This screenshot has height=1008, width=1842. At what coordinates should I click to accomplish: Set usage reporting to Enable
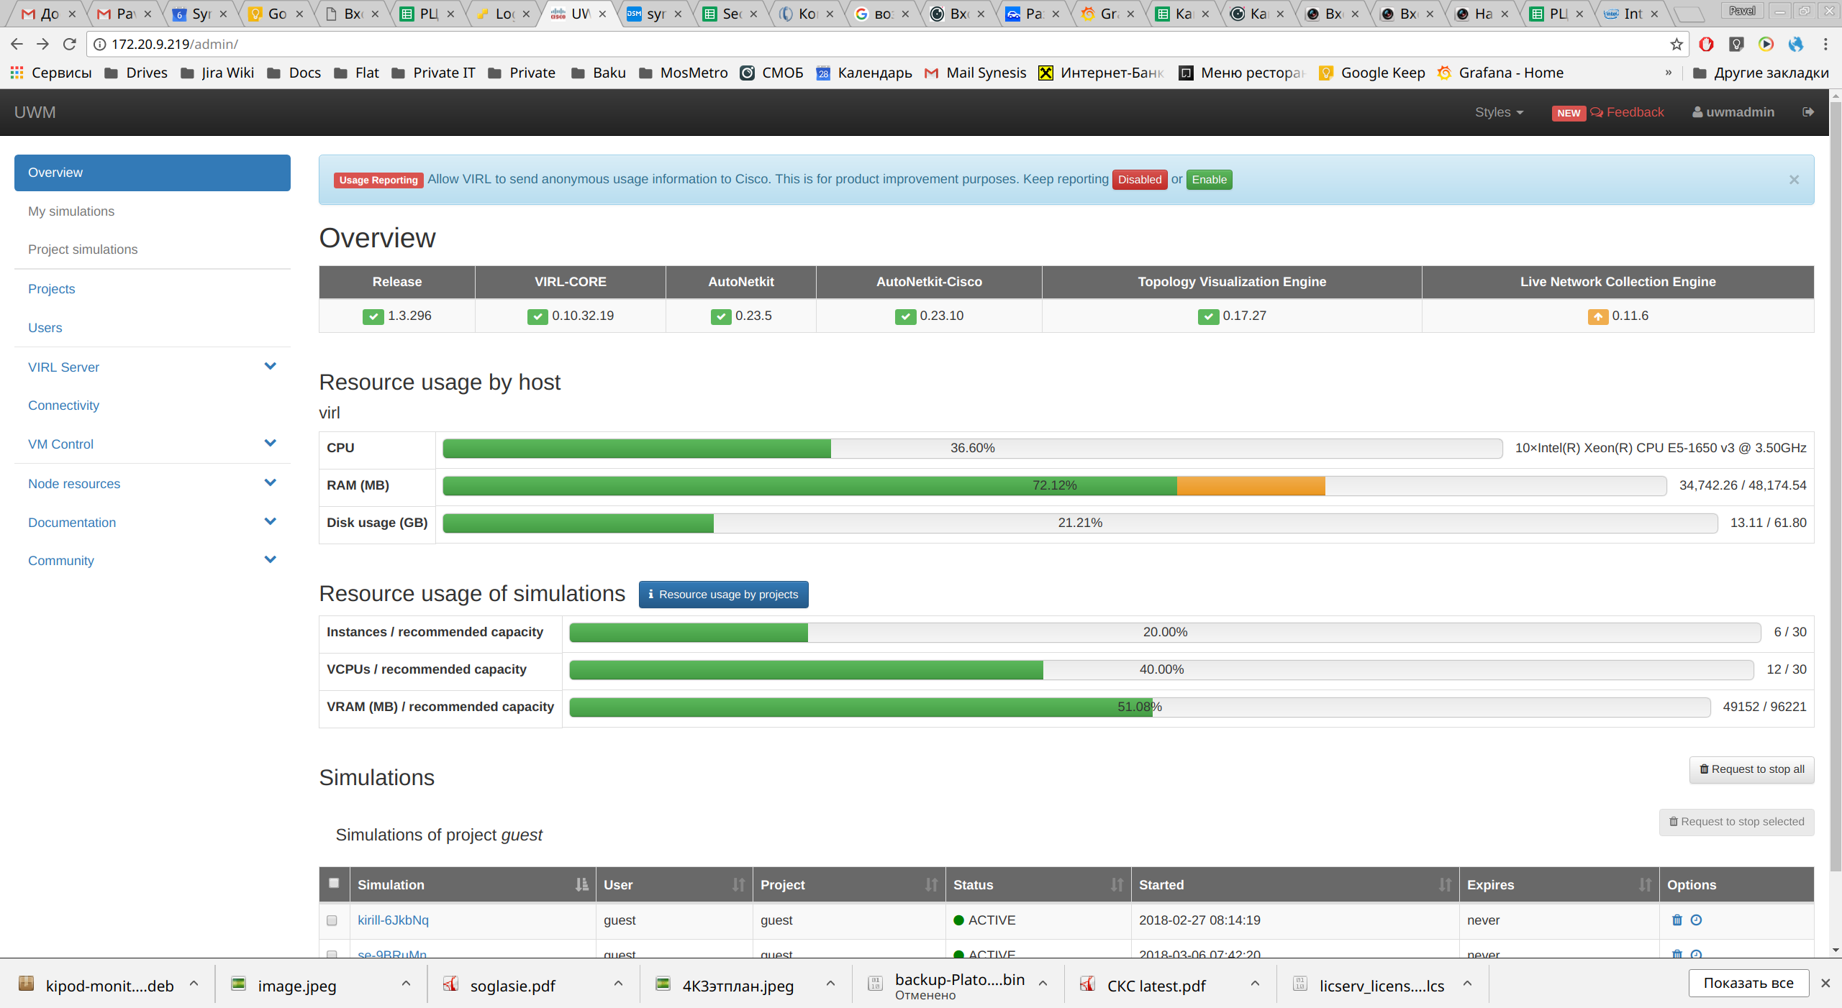click(x=1209, y=180)
